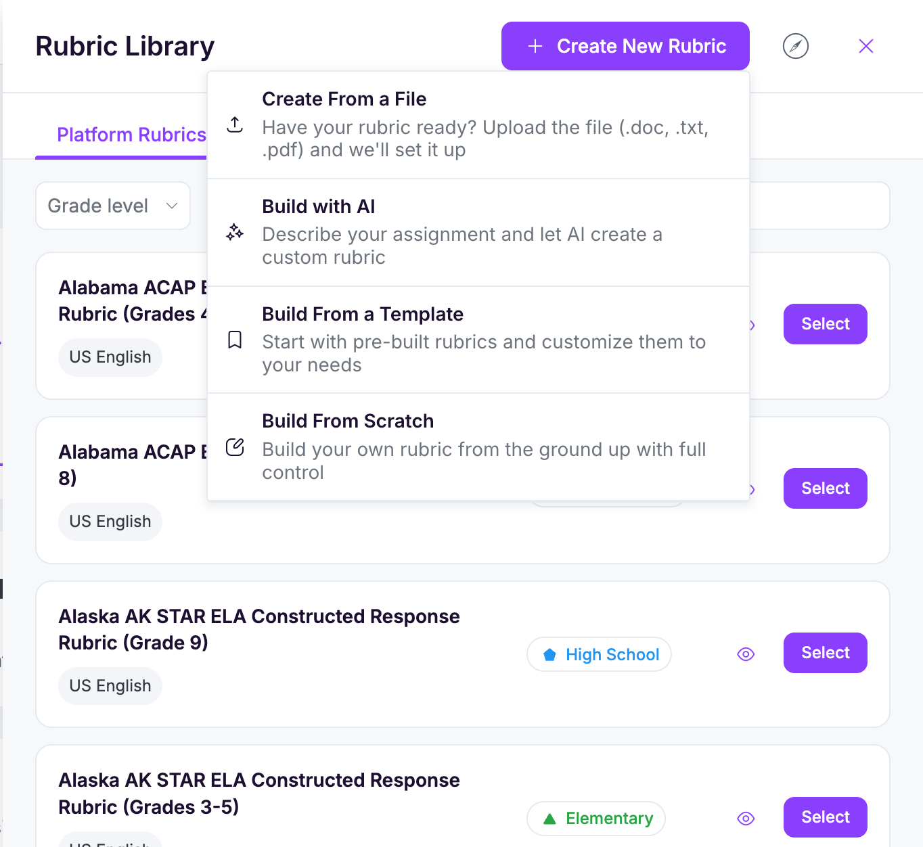Viewport: 923px width, 847px height.
Task: Choose Build with AI option
Action: point(478,233)
